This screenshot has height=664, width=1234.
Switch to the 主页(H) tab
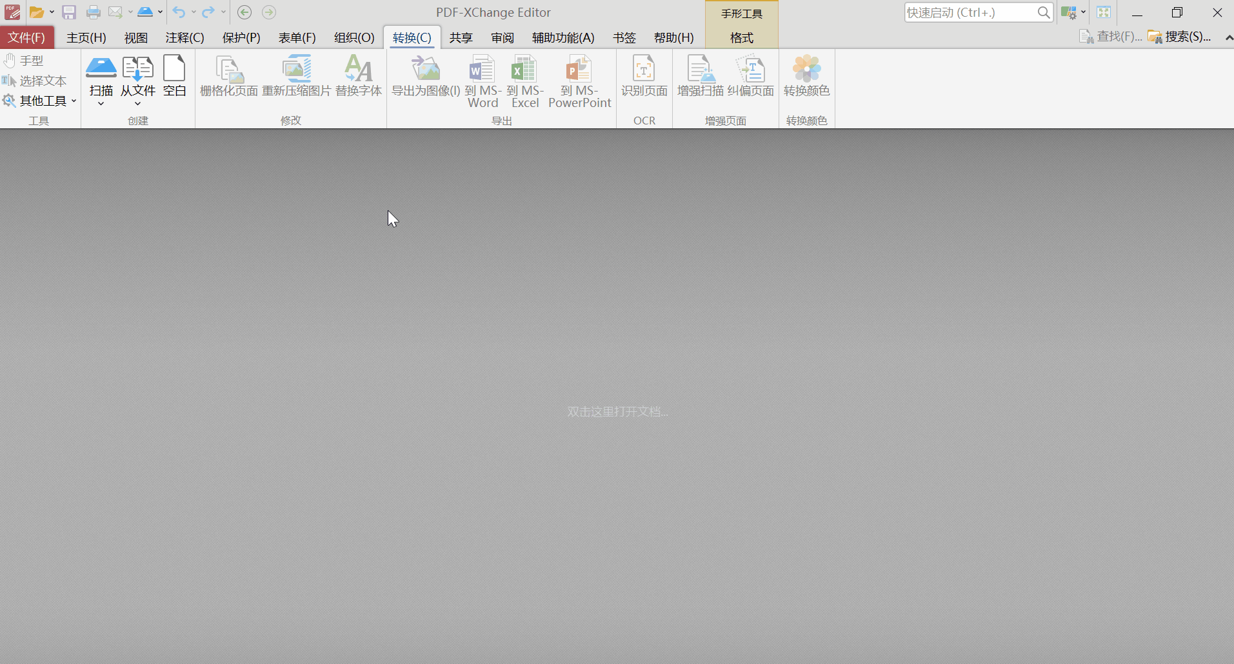[x=86, y=37]
